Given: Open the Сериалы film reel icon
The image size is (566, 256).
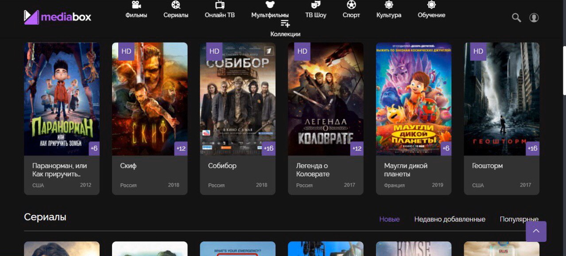Looking at the screenshot, I should [x=176, y=5].
